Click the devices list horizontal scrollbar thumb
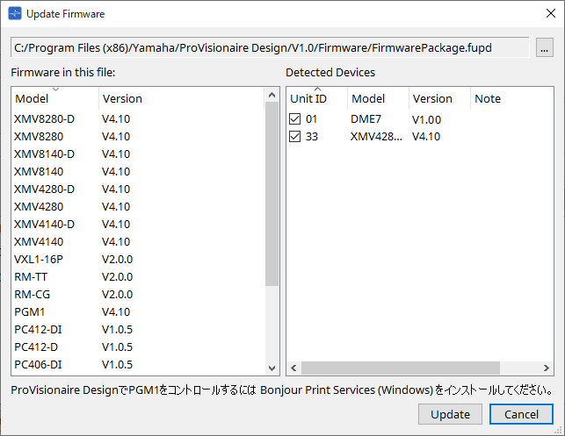The image size is (565, 436). tap(401, 368)
